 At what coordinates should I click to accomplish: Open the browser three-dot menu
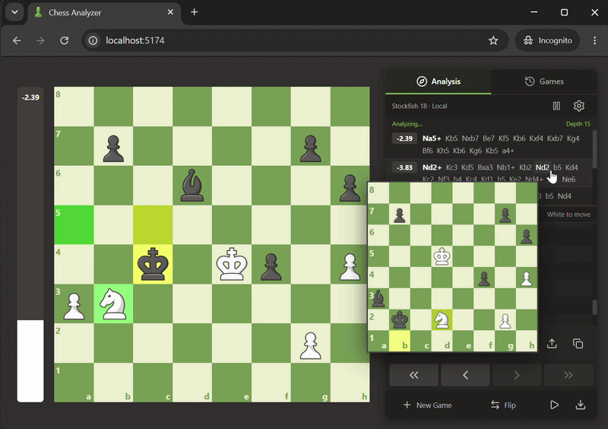[x=594, y=40]
